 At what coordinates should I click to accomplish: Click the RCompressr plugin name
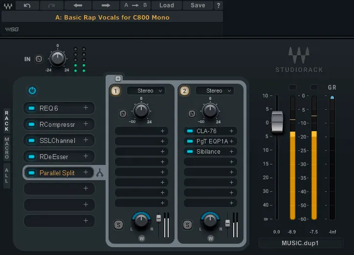57,124
